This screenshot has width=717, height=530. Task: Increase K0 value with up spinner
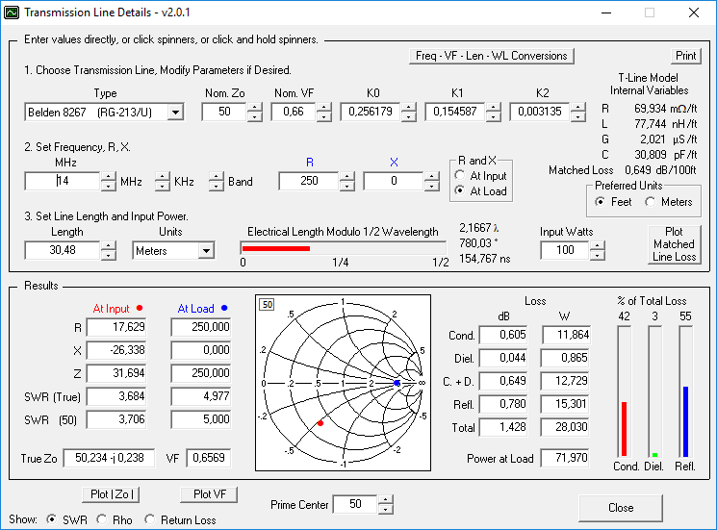click(x=408, y=108)
